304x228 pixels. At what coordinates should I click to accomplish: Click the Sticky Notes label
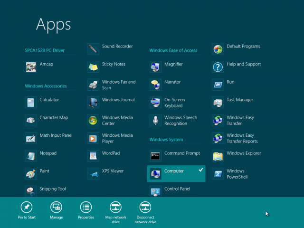pyautogui.click(x=114, y=64)
